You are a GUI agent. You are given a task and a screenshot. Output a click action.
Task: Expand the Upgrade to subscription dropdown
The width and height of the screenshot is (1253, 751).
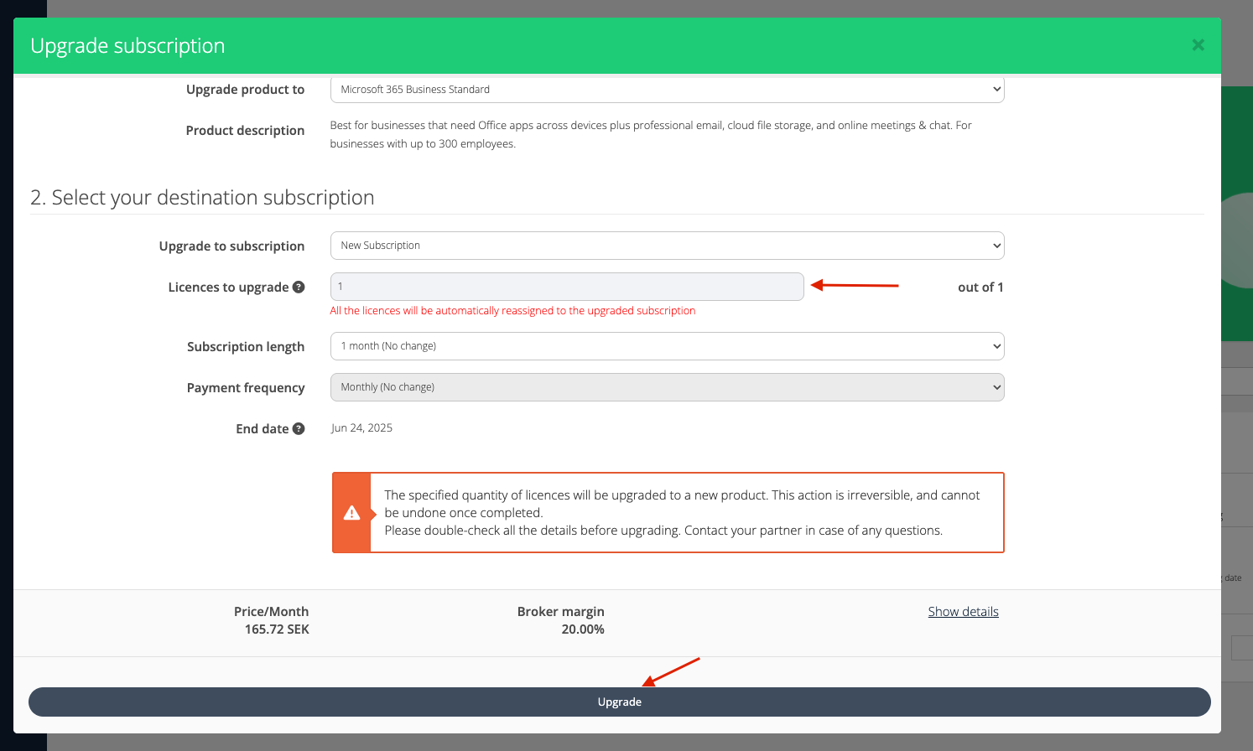coord(667,246)
